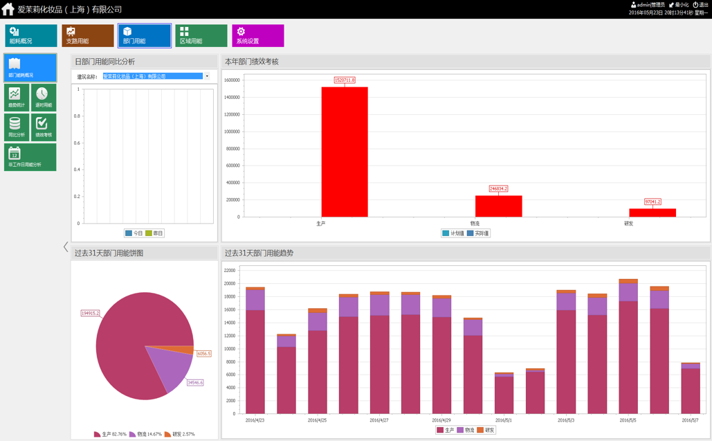Screen dimensions: 712x441
Task: Open 系统设置 system settings gear tile
Action: coord(258,35)
